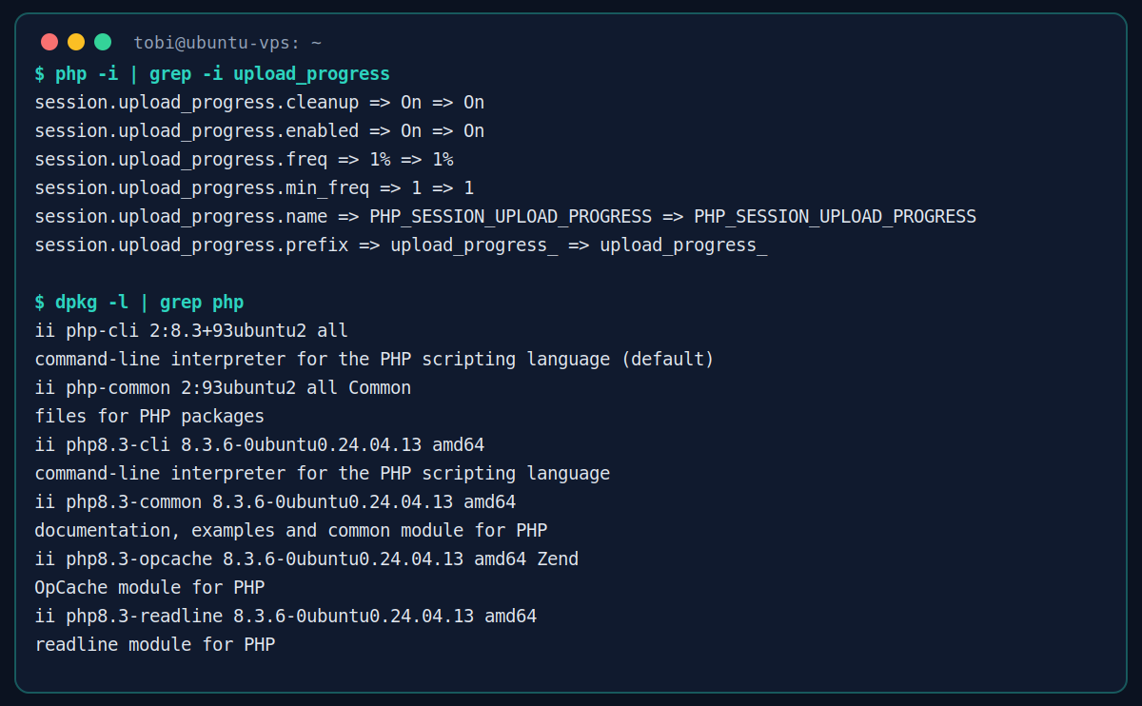Click the "documentation, examples and common module" line
The width and height of the screenshot is (1142, 706).
(x=291, y=531)
